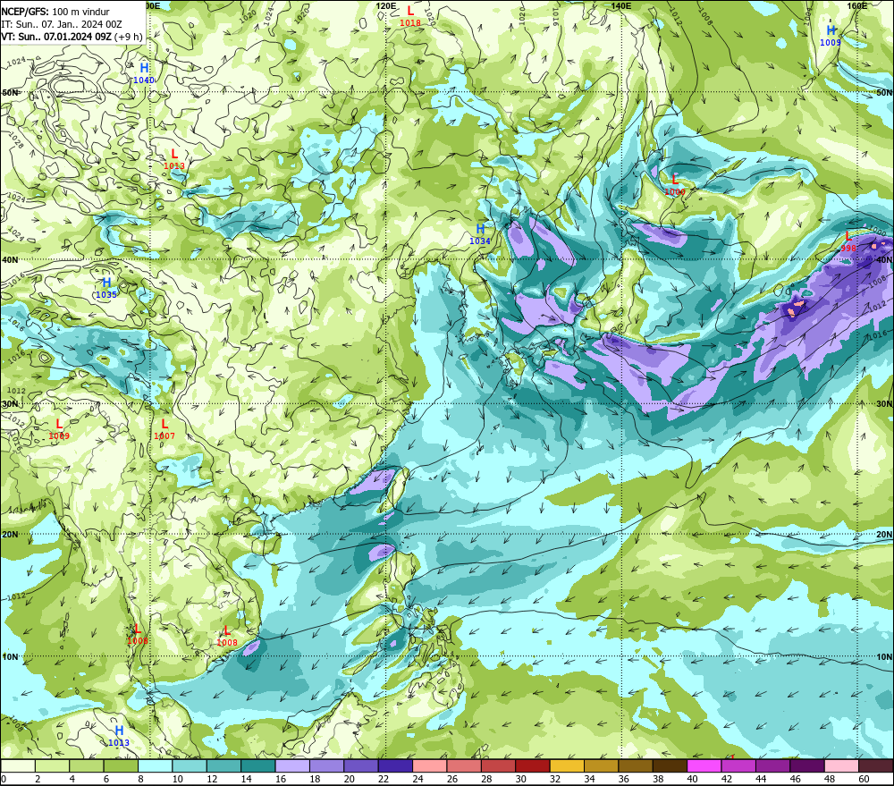This screenshot has width=894, height=786.
Task: Select the light cyan 8–10 legend swatch
Action: [155, 765]
